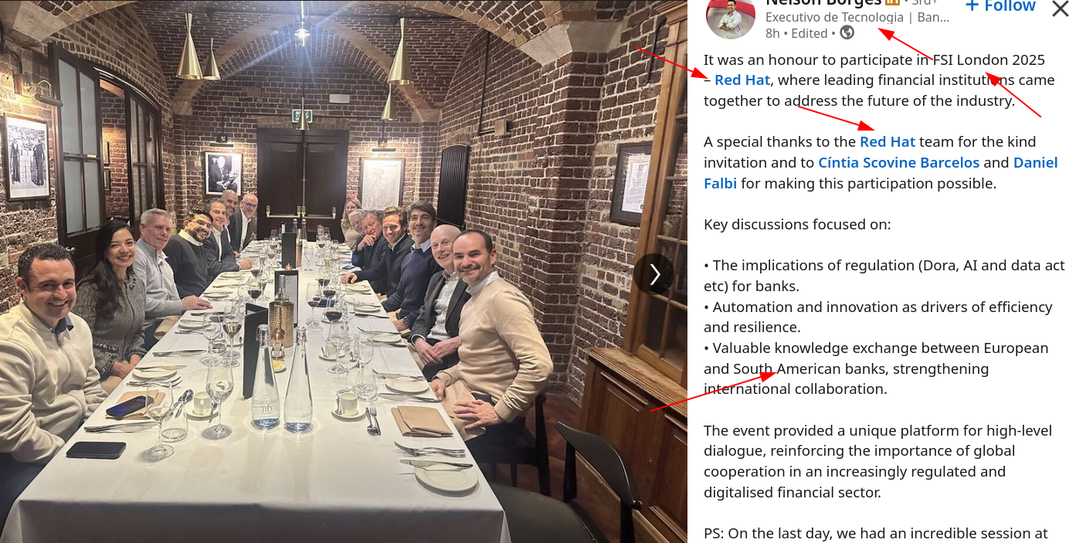Viewport: 1076px width, 543px height.
Task: Advance to the next photo with the chevron arrow
Action: pyautogui.click(x=654, y=274)
